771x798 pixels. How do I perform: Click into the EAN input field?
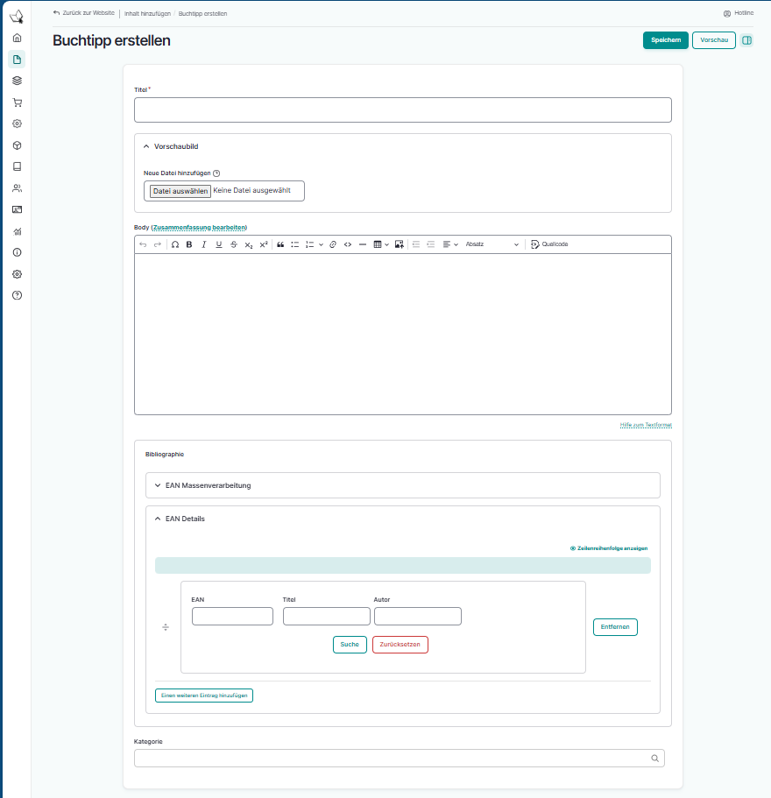pos(232,616)
